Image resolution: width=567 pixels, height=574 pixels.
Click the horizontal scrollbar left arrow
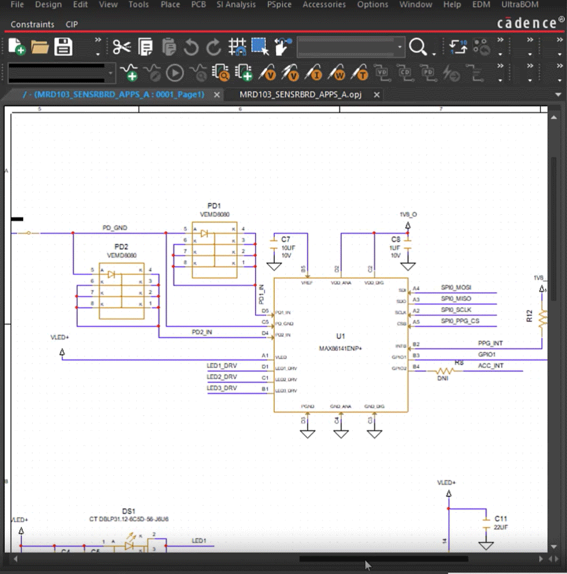15,559
